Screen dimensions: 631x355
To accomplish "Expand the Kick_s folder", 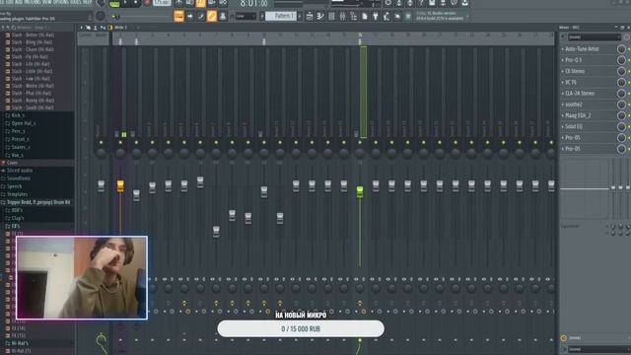I will 18,115.
